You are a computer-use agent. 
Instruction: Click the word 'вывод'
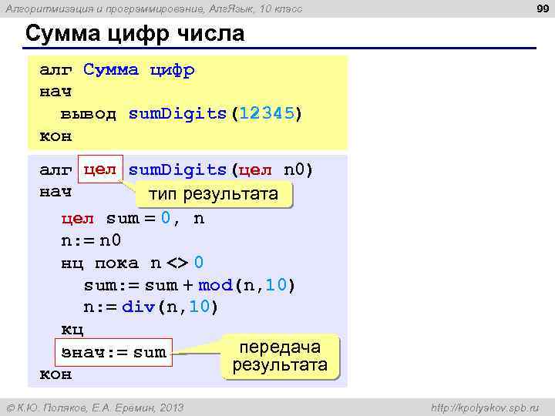pyautogui.click(x=88, y=114)
